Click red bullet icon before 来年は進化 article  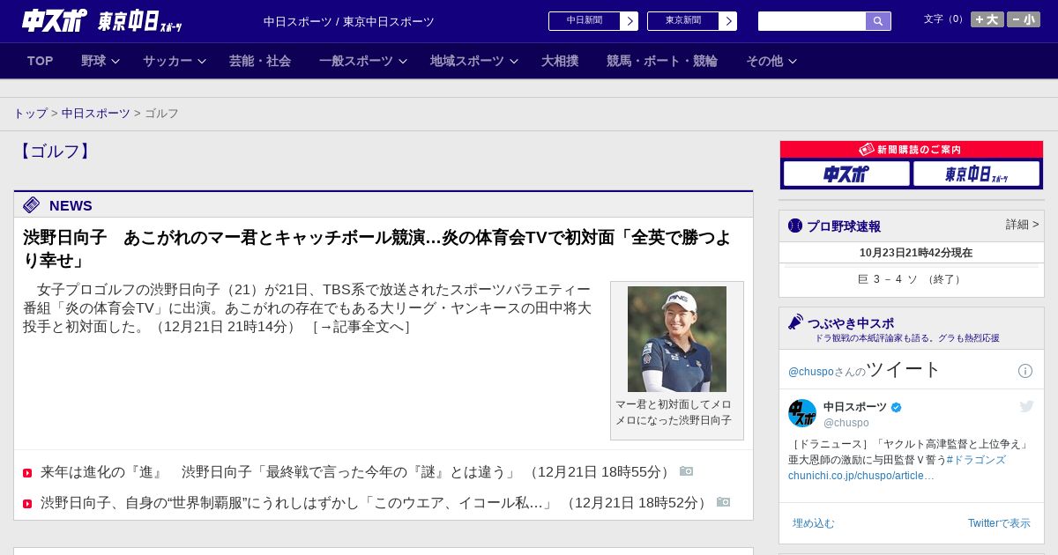point(27,473)
